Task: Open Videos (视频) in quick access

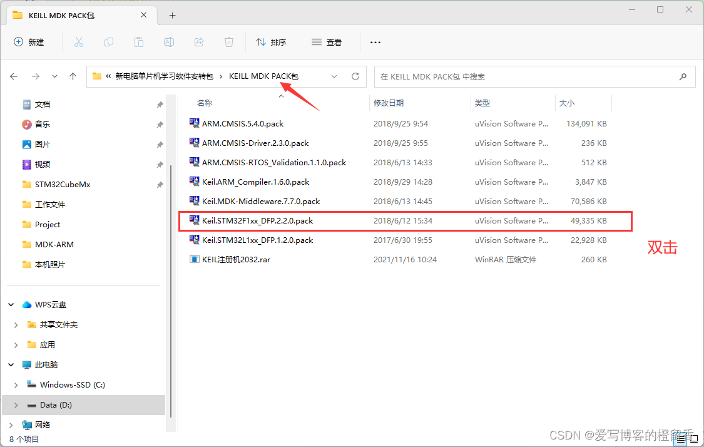Action: pyautogui.click(x=43, y=165)
